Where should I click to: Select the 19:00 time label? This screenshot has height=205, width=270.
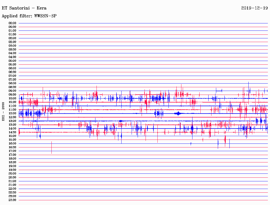12,166
